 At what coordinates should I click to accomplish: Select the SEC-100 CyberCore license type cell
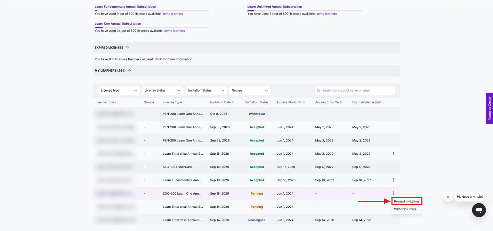(x=177, y=167)
